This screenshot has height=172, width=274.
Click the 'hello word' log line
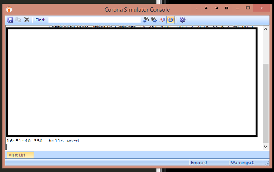[x=64, y=141]
